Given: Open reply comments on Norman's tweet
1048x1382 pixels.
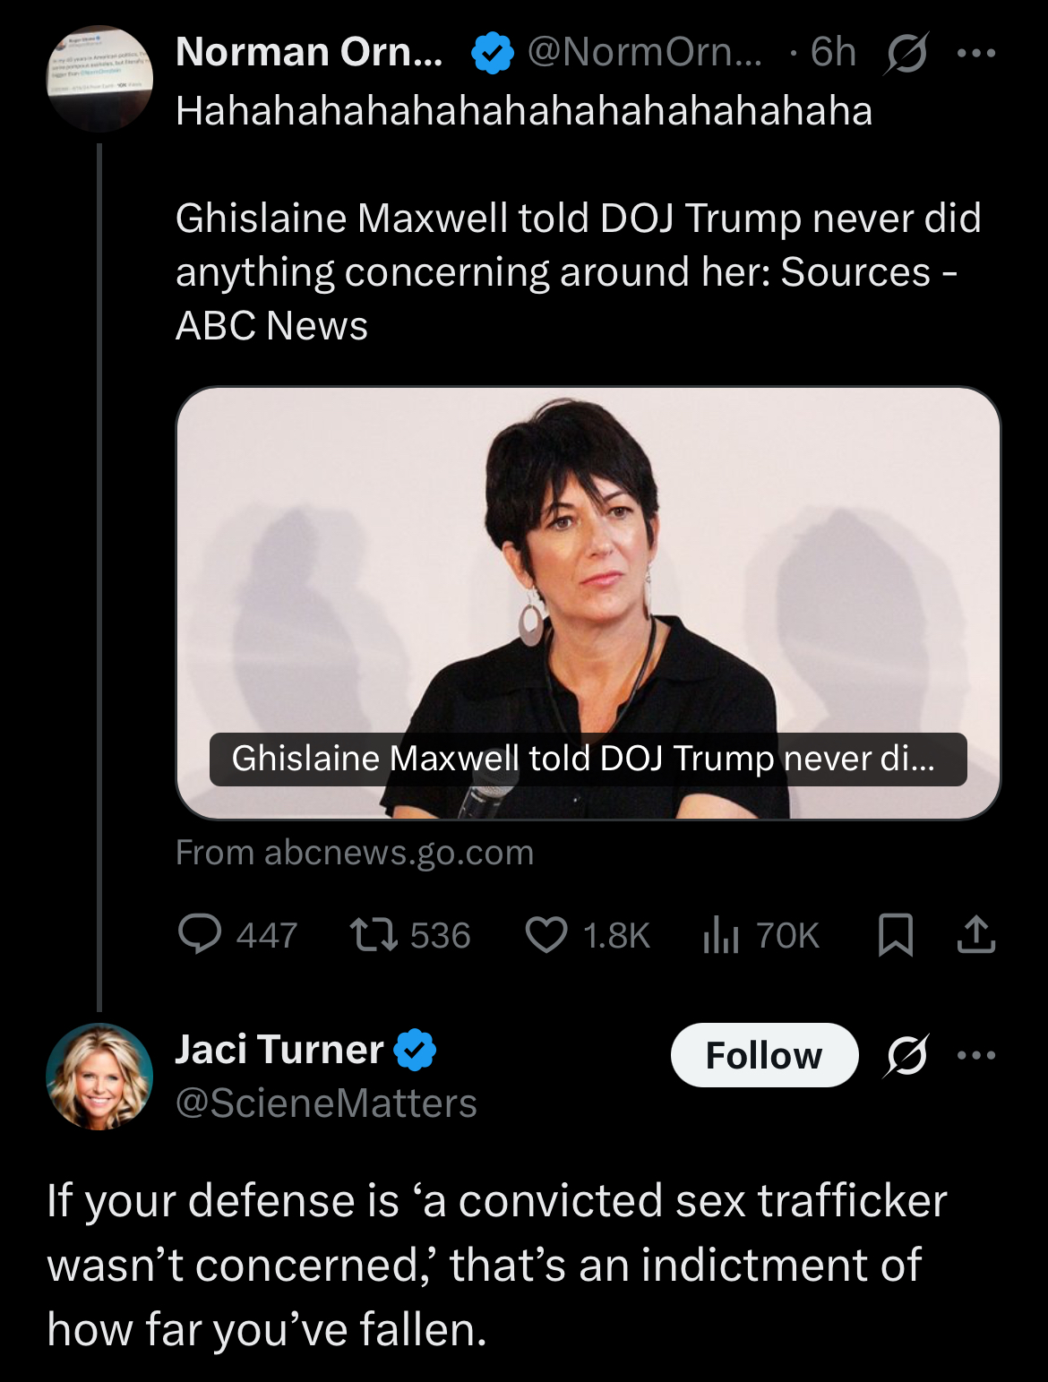Looking at the screenshot, I should tap(237, 935).
